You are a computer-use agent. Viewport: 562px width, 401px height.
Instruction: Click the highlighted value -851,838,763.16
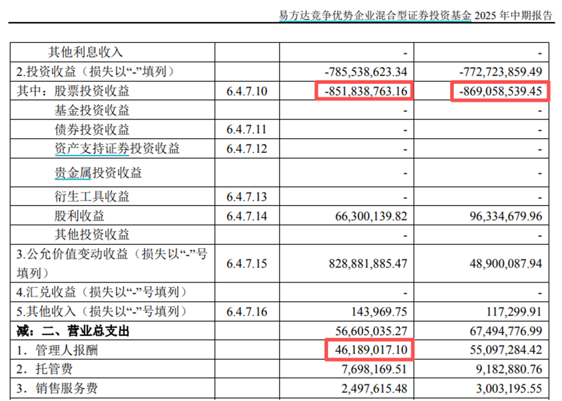[364, 91]
